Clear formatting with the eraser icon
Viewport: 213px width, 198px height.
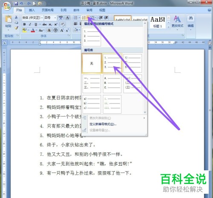click(63, 24)
